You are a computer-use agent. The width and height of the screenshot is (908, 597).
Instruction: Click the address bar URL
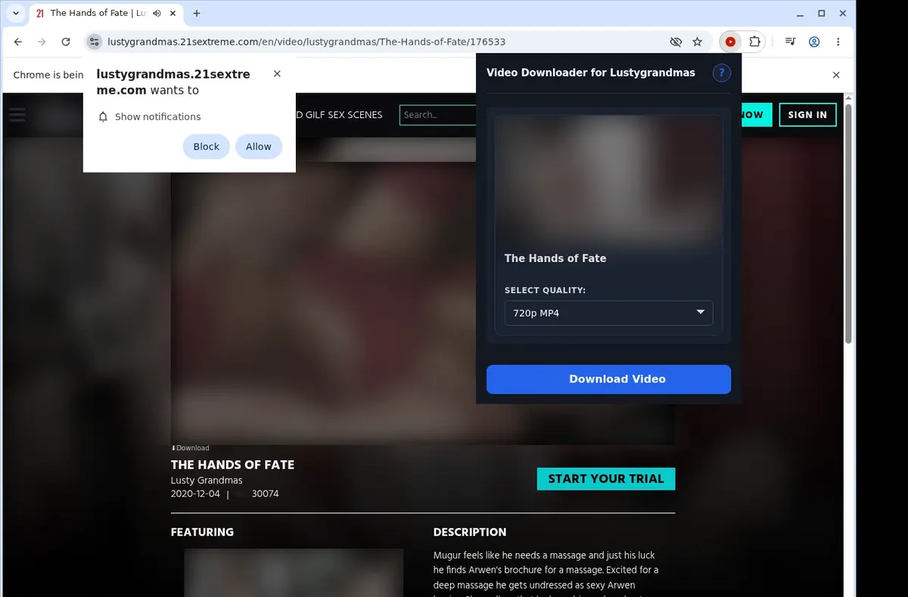(x=306, y=42)
